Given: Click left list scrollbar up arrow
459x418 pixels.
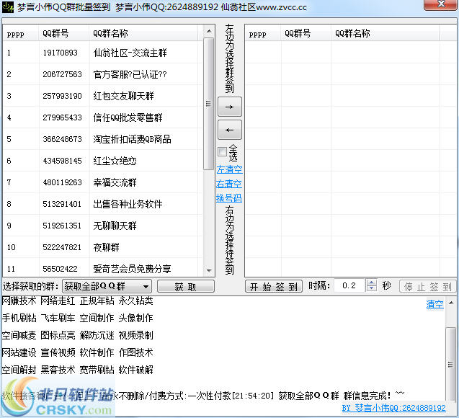Looking at the screenshot, I should click(x=209, y=31).
